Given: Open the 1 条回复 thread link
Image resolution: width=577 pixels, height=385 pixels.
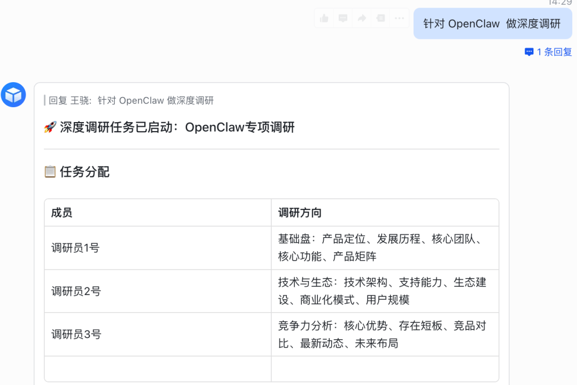Looking at the screenshot, I should tap(548, 52).
